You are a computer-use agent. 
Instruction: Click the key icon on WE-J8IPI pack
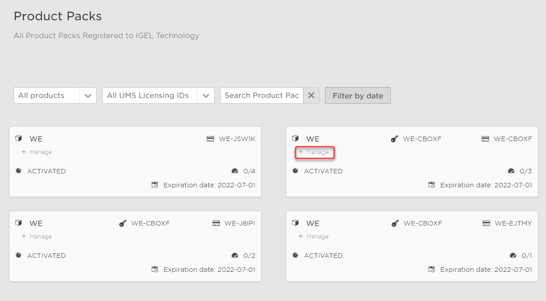coord(122,223)
